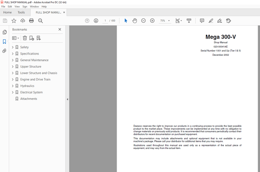Open the Attachments paperclip panel
This screenshot has width=260, height=172.
pos(5,51)
